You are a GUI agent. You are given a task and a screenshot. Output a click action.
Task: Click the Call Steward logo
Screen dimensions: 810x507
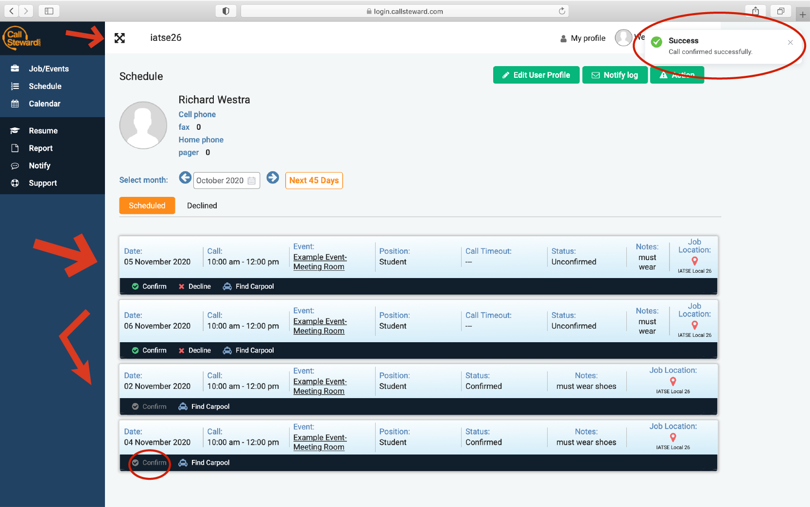[x=22, y=38]
